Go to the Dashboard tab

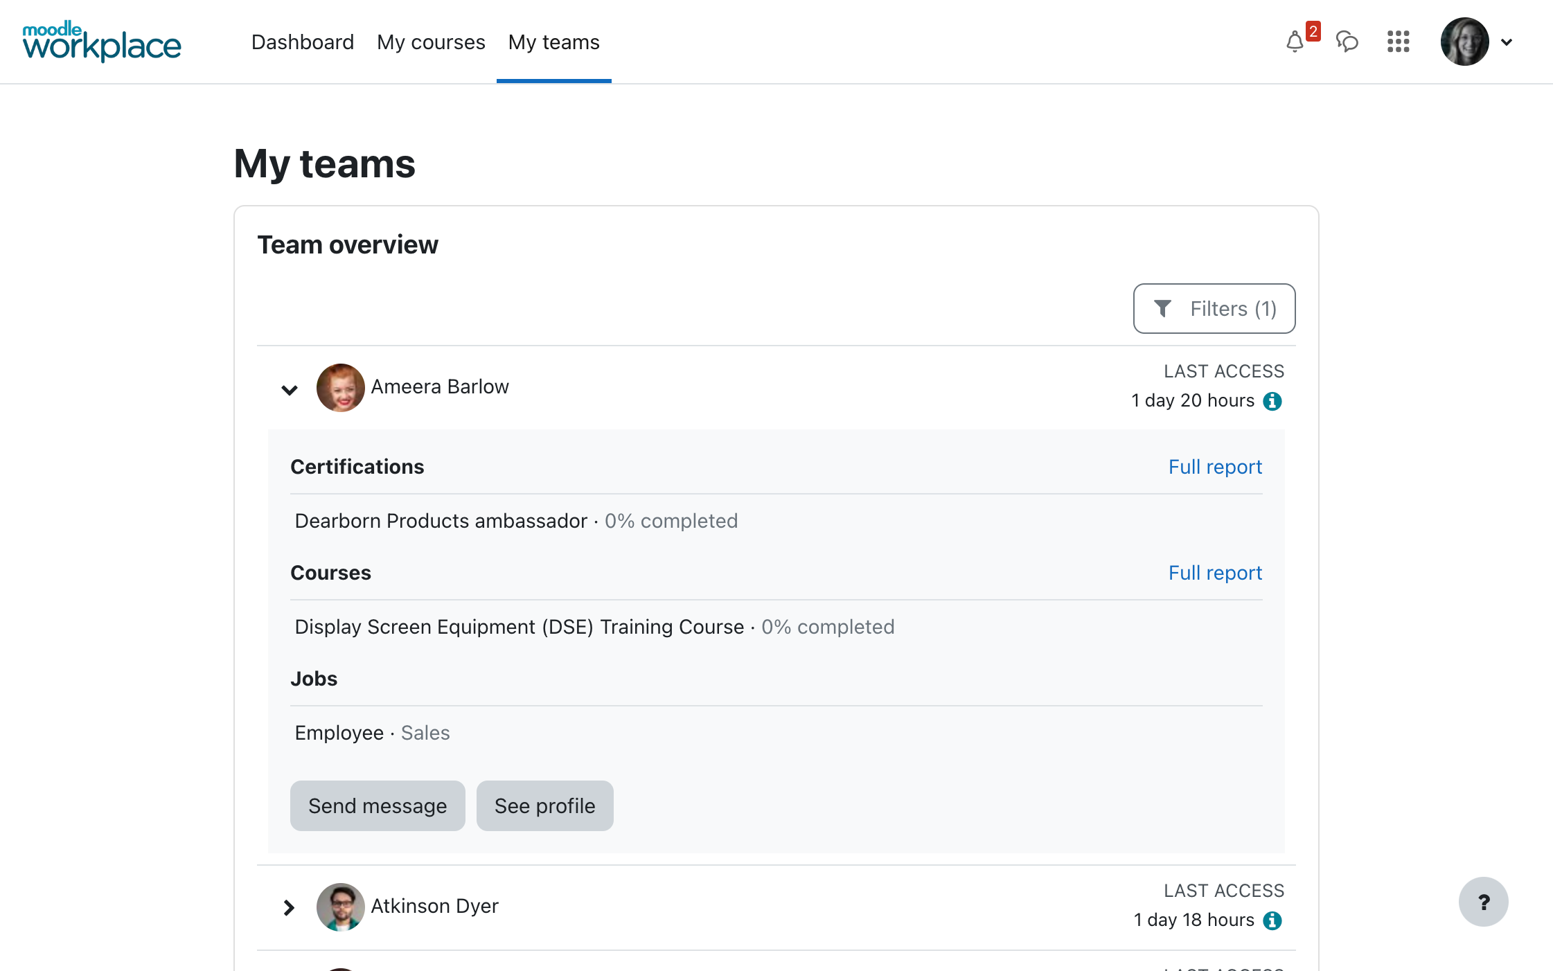tap(303, 42)
